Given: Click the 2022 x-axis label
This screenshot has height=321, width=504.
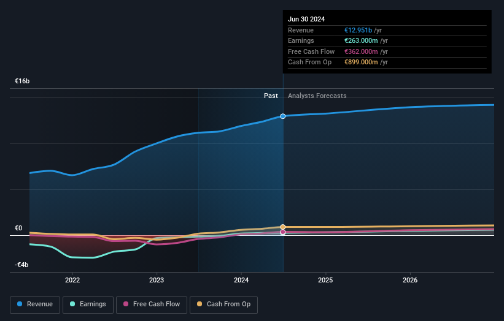Looking at the screenshot, I should pos(72,280).
